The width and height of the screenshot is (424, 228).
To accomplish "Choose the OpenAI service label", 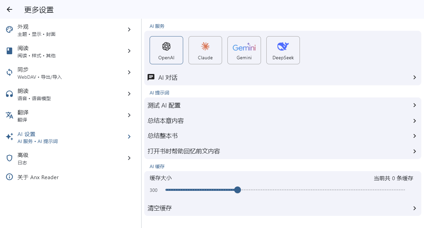I will pos(166,58).
